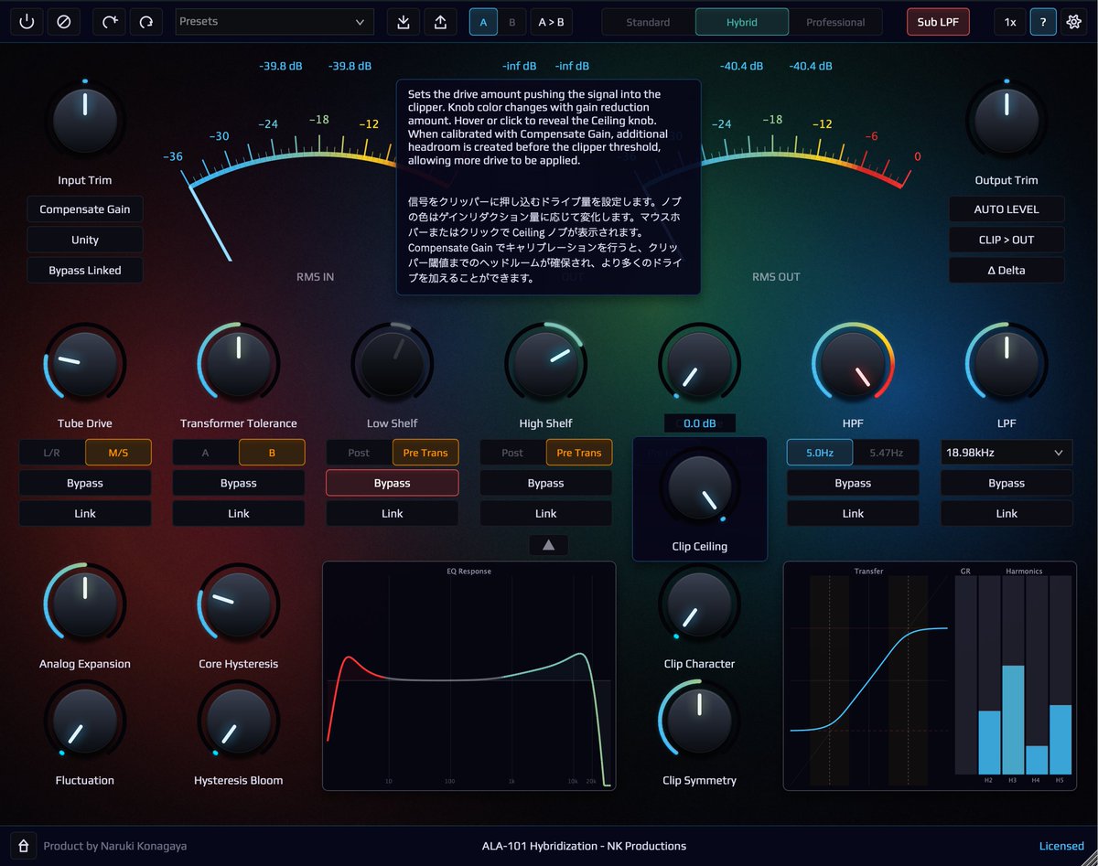Click the Clip Ceiling knob
The width and height of the screenshot is (1098, 866).
click(x=700, y=486)
